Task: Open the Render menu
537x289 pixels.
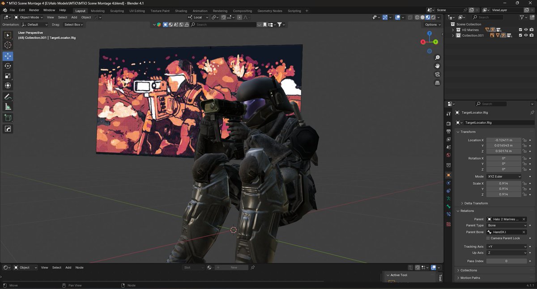Action: click(34, 10)
